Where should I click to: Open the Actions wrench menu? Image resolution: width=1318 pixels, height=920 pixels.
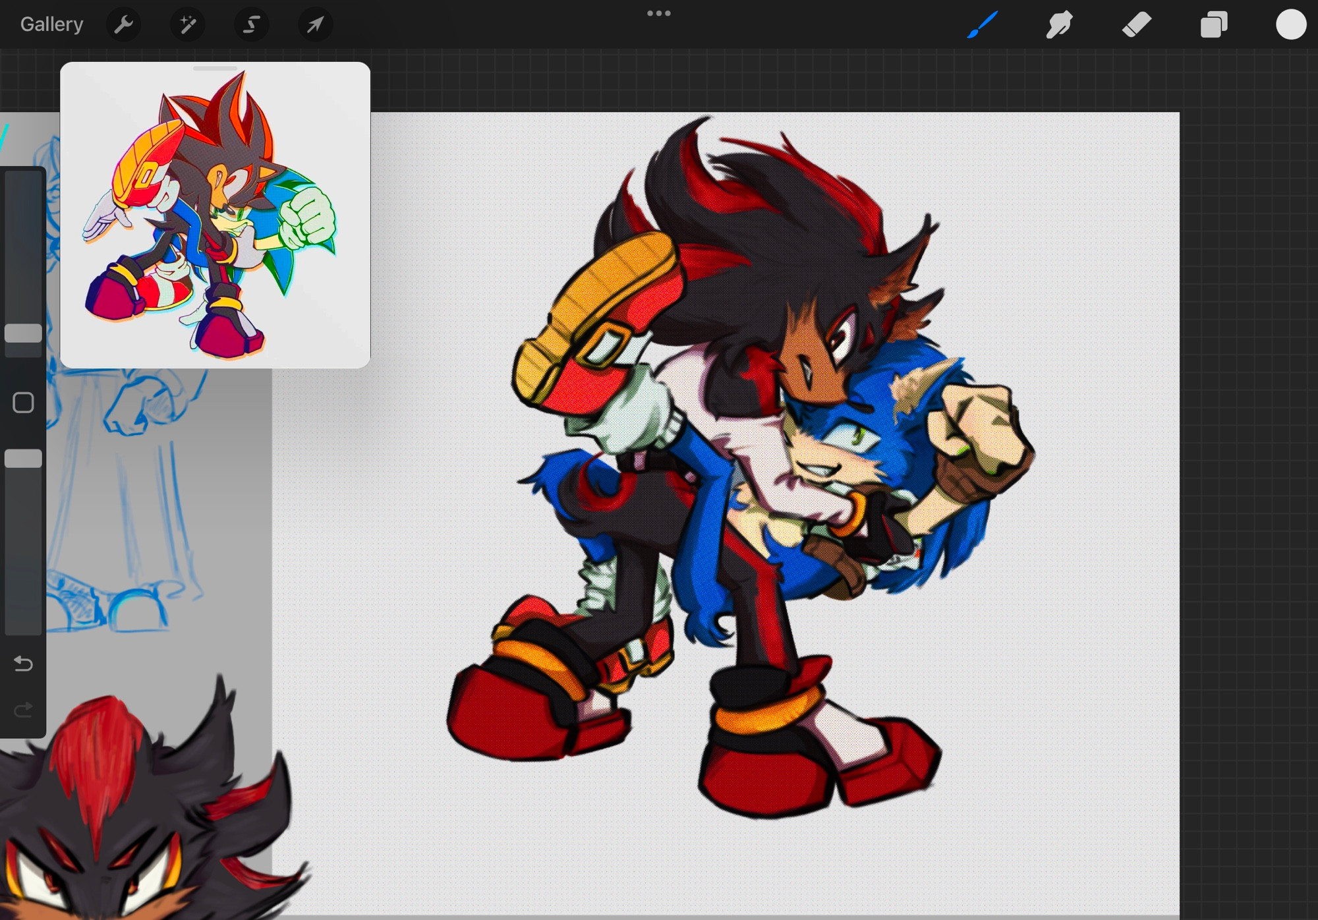point(123,25)
